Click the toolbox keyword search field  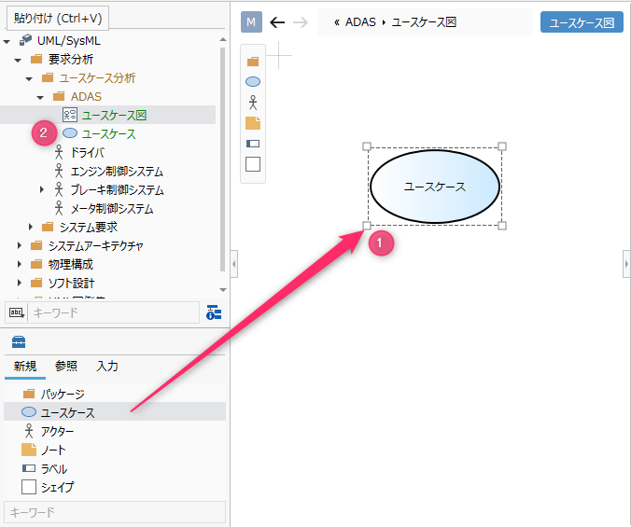tap(115, 512)
